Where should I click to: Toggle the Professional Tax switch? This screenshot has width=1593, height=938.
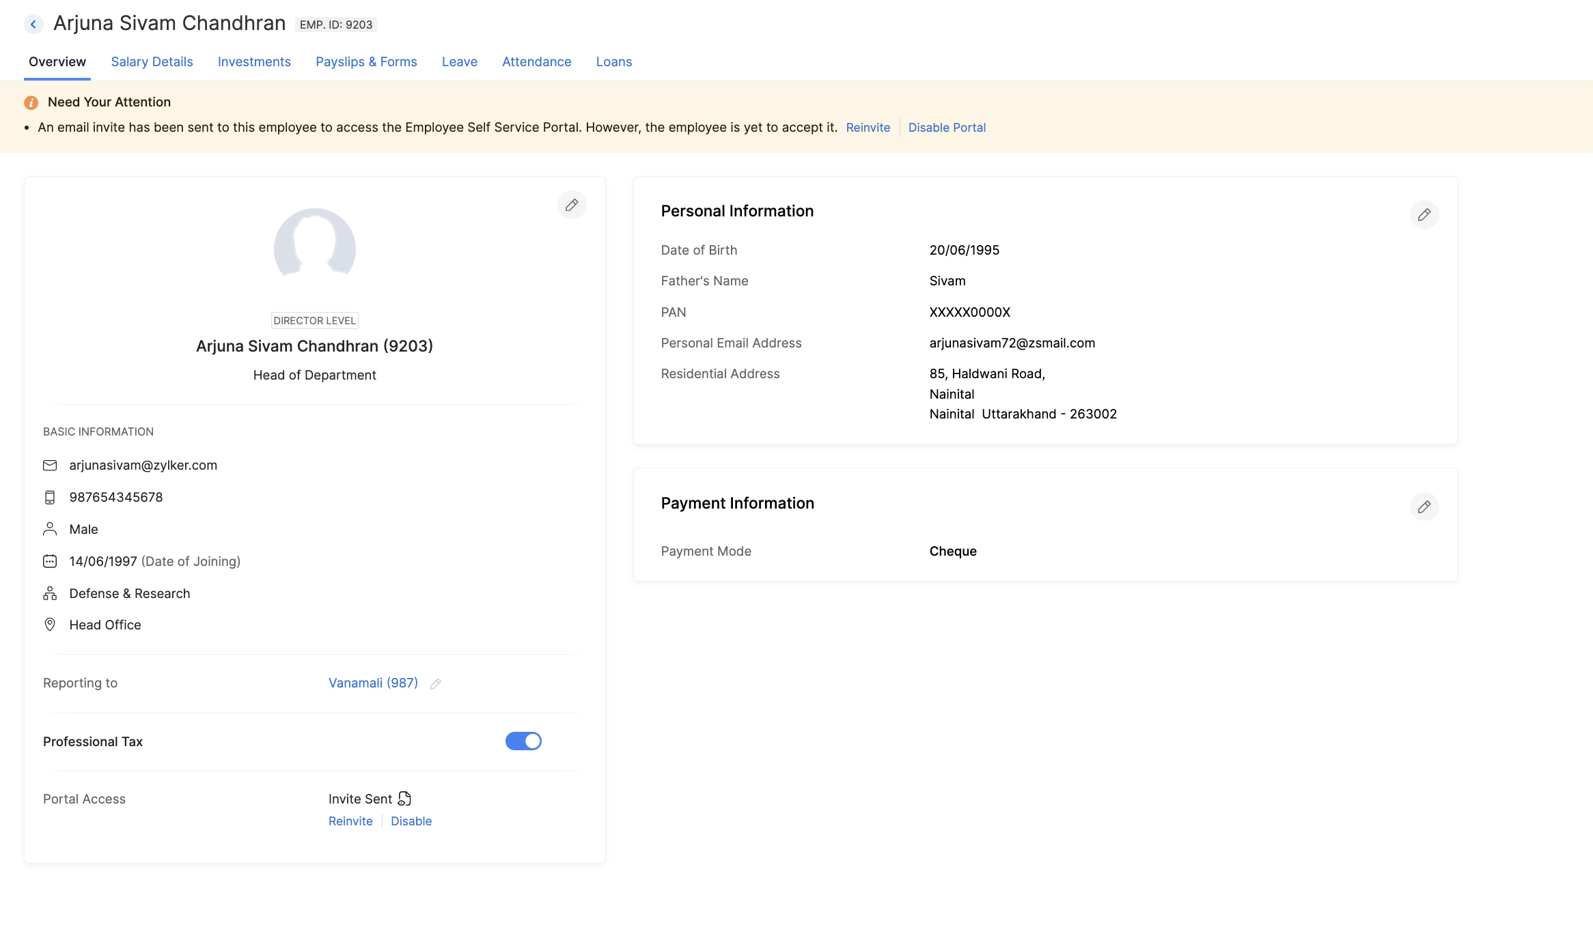tap(523, 740)
